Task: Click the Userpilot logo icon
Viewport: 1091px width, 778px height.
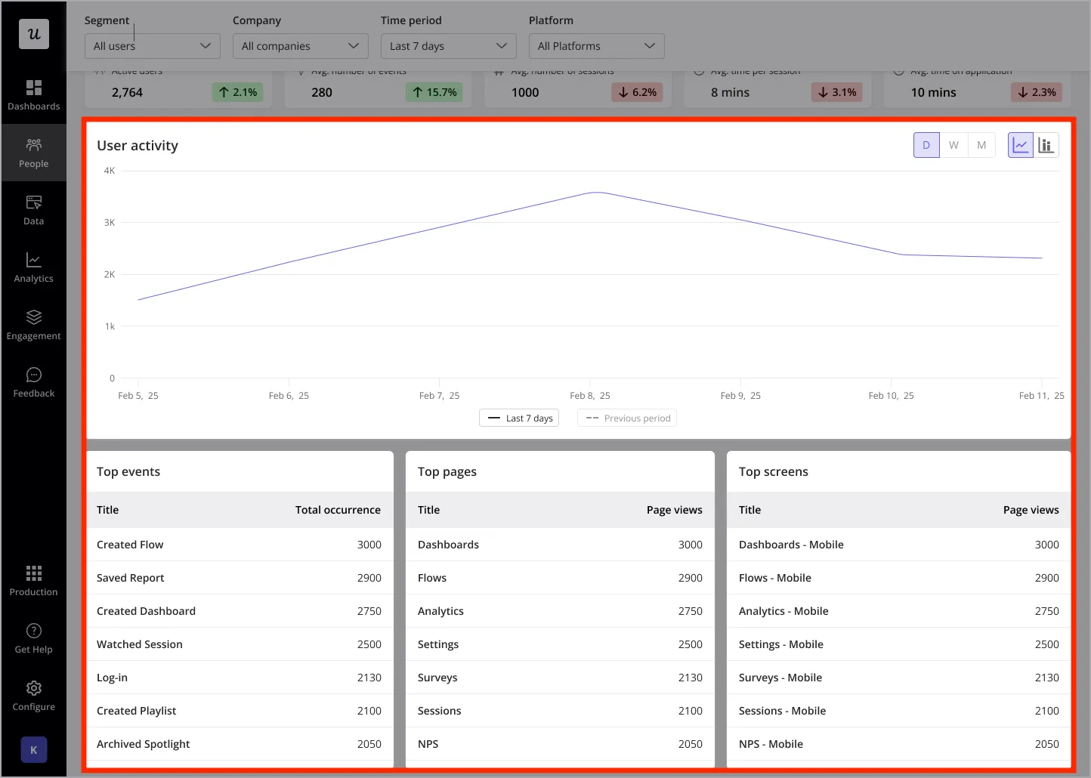Action: tap(34, 34)
